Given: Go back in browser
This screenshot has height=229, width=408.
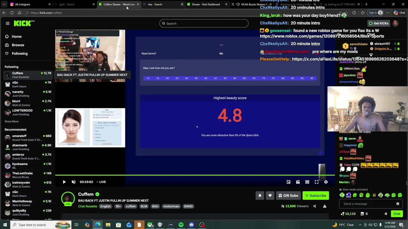Looking at the screenshot, I should tap(4, 13).
